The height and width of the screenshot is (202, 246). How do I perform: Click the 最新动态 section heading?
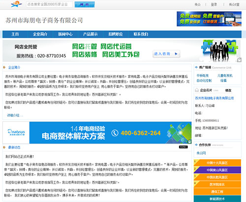14,147
